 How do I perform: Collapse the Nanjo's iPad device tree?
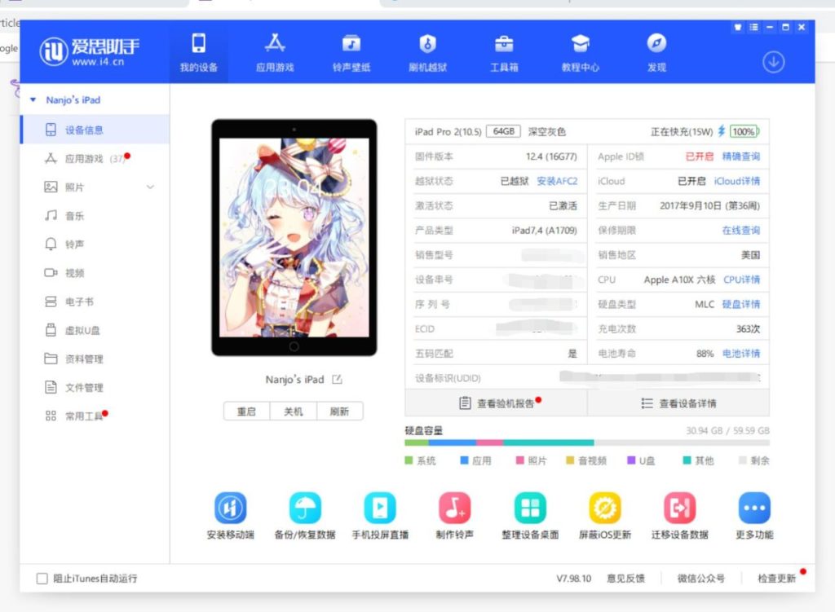pyautogui.click(x=33, y=100)
